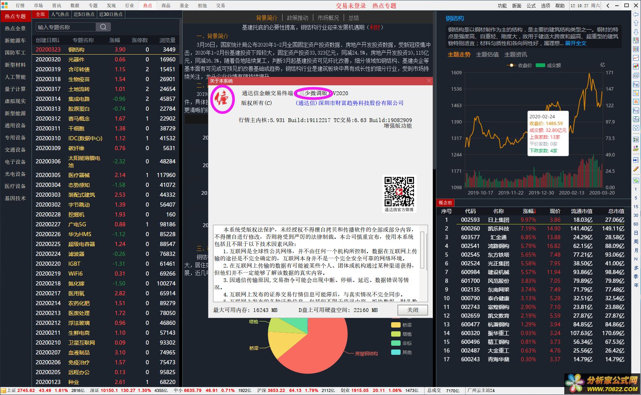Click the 概念股 tab label

(x=445, y=203)
